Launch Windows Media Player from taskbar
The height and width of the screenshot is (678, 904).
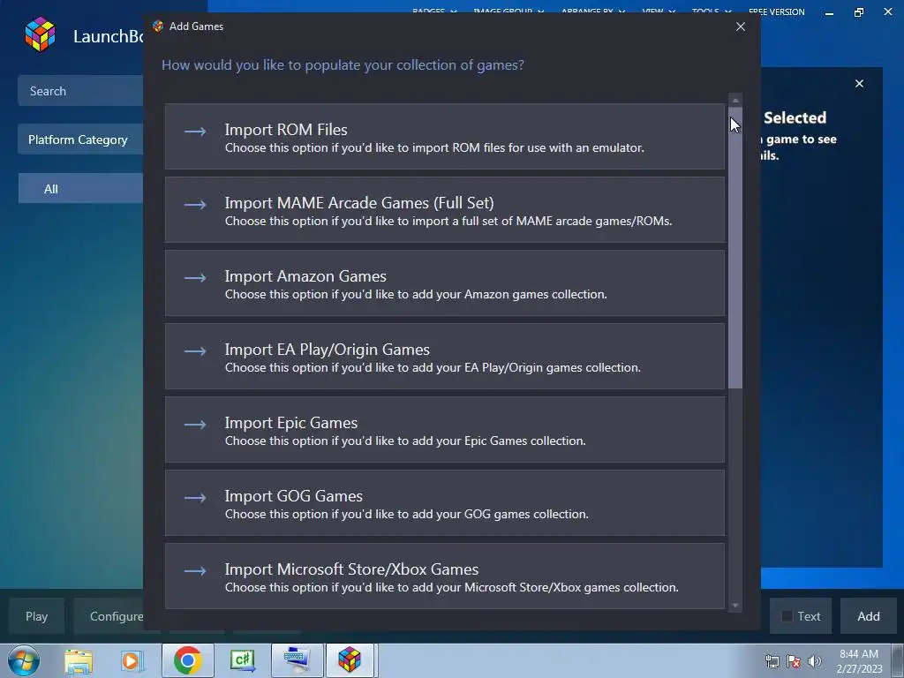(x=132, y=660)
